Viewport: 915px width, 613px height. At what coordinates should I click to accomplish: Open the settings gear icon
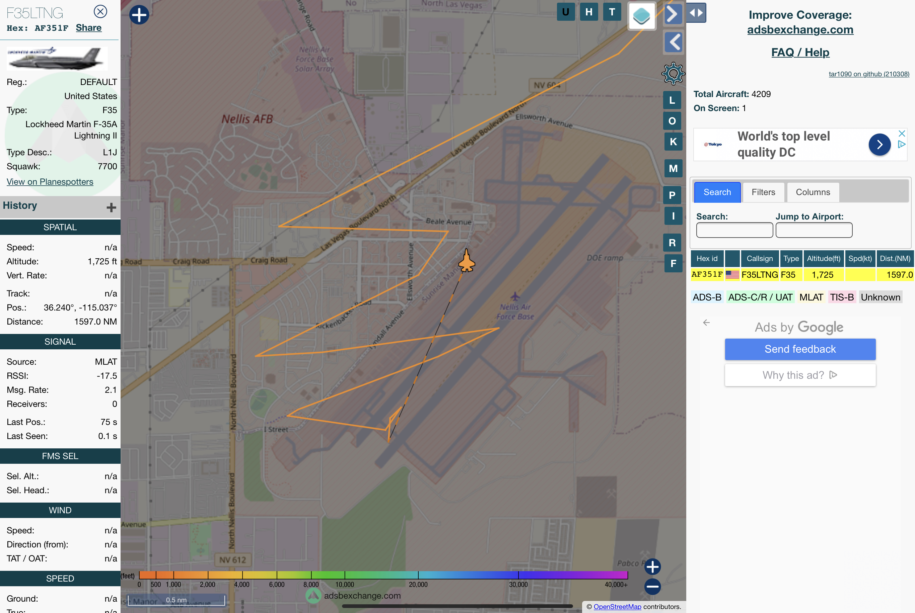(x=673, y=74)
